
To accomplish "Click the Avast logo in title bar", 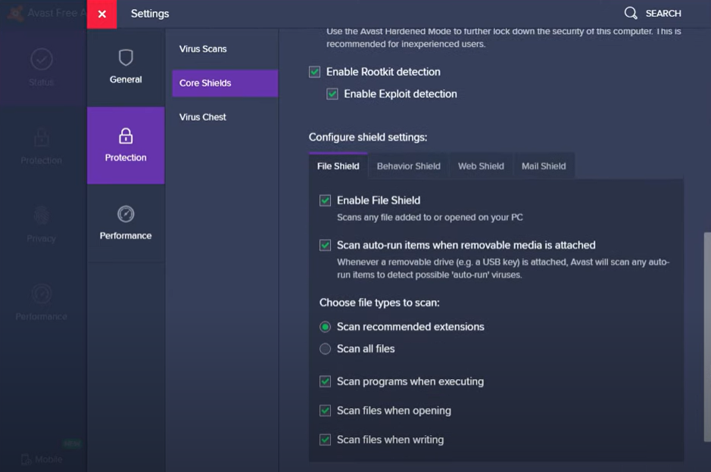I will [15, 13].
